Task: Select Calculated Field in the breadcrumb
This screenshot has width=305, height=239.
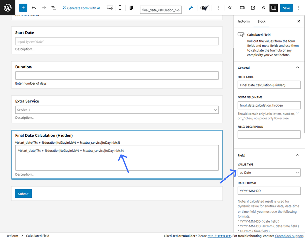Action: [38, 236]
